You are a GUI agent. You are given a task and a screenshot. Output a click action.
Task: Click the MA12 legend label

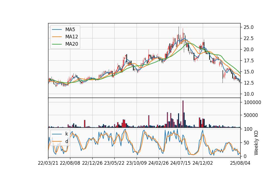click(x=71, y=37)
